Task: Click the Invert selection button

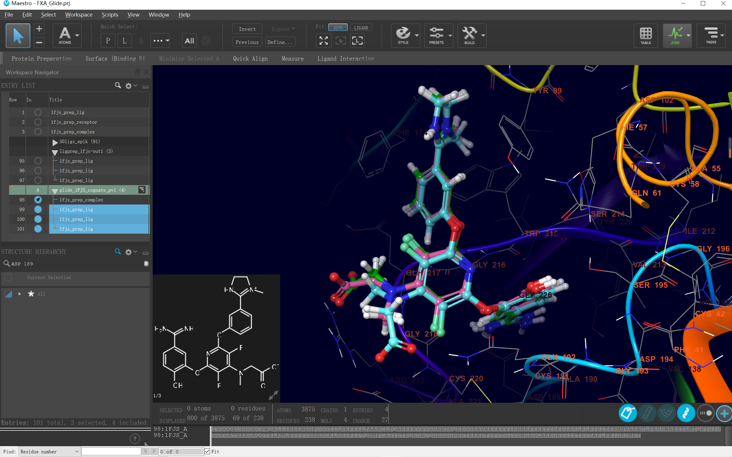Action: [x=247, y=29]
